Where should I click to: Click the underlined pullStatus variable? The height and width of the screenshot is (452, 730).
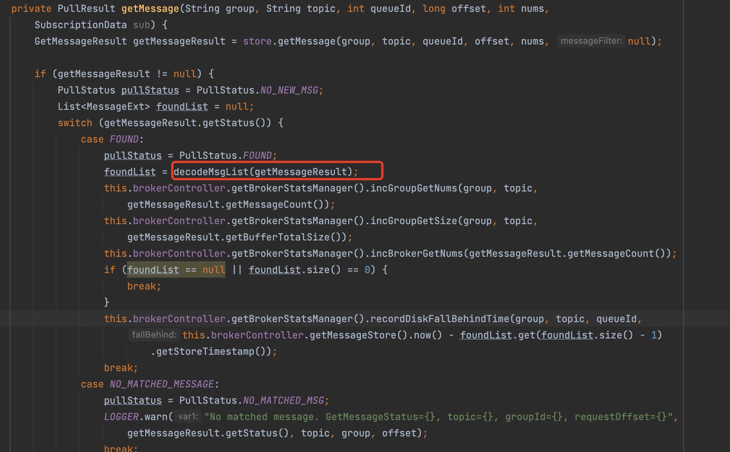tap(150, 90)
